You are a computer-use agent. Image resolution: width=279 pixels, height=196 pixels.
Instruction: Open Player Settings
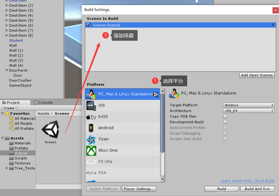point(139,189)
